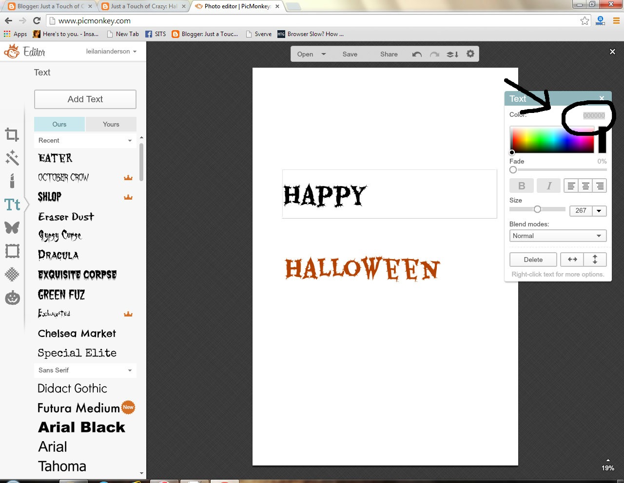Screen dimensions: 624x483
Task: Click the Fade slider handle
Action: (513, 170)
